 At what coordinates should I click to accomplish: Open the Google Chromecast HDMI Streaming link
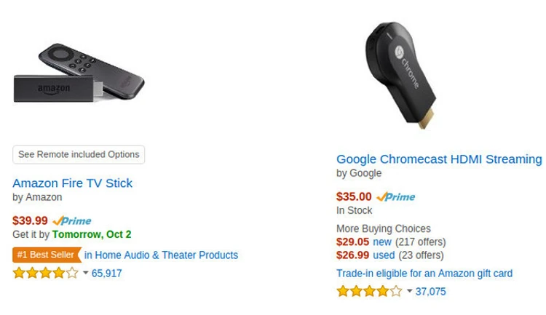click(439, 159)
